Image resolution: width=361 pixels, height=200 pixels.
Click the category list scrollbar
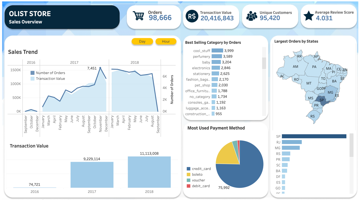tap(264, 63)
